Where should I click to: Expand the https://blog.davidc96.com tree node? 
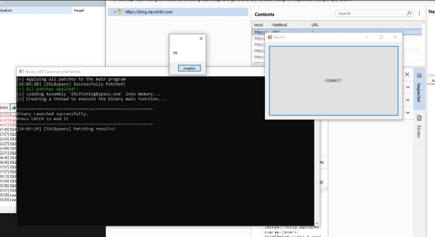tap(115, 12)
